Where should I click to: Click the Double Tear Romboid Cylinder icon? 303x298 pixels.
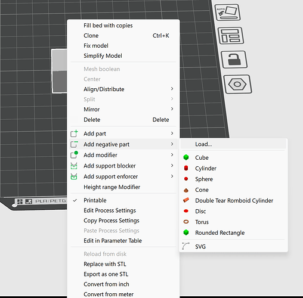click(x=186, y=200)
